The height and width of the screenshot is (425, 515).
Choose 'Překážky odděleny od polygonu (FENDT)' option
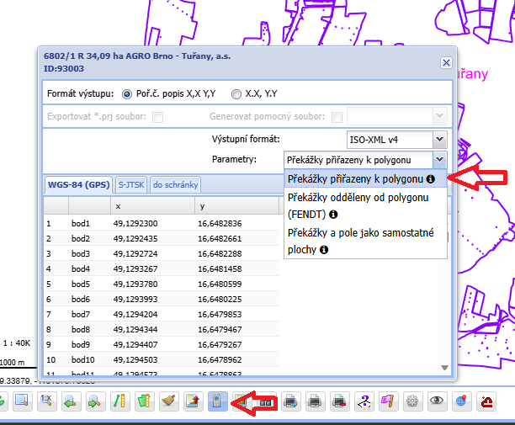(365, 206)
